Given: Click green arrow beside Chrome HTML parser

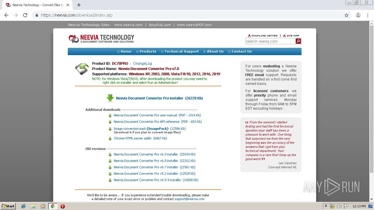Looking at the screenshot, I should click(110, 139).
